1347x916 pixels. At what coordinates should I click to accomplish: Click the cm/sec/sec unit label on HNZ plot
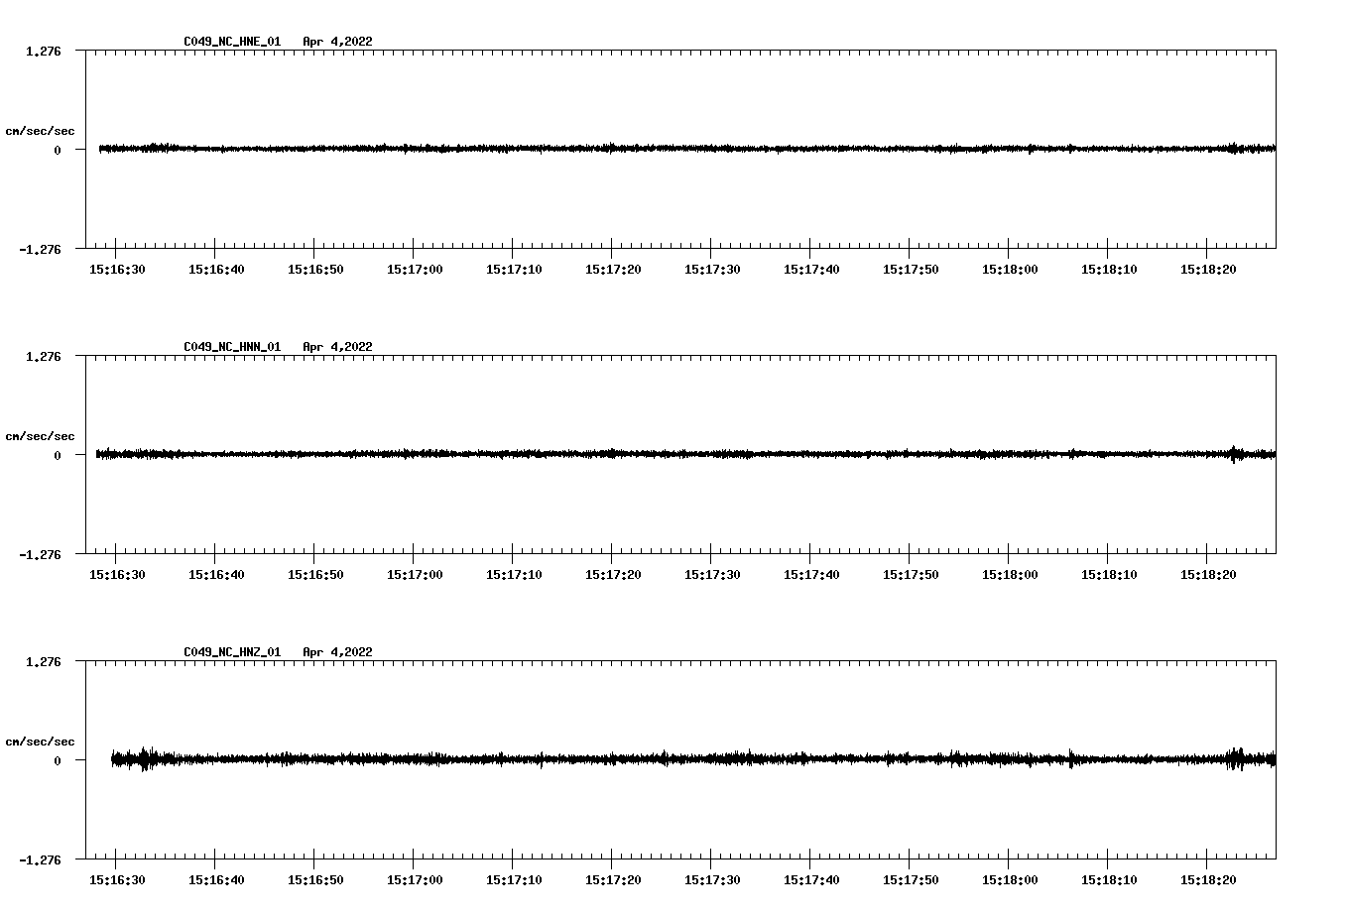(x=40, y=742)
